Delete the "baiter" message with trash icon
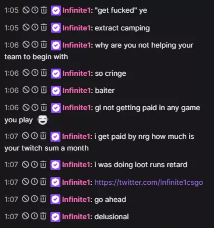Image resolution: width=214 pixels, height=228 pixels. [43, 90]
